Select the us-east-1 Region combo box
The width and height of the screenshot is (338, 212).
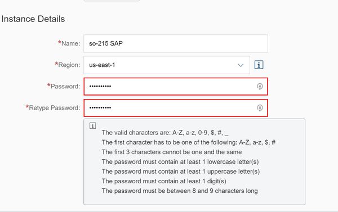[167, 65]
